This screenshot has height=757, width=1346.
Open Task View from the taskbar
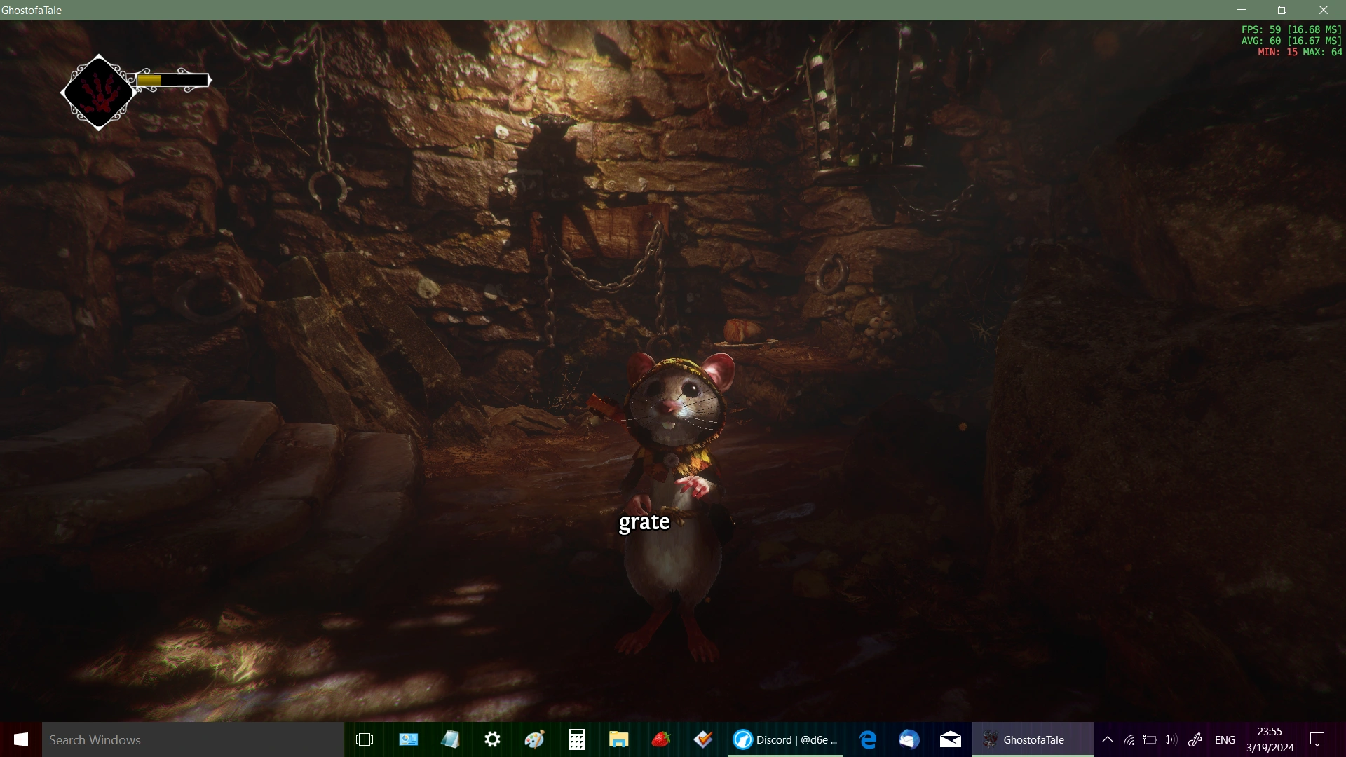pyautogui.click(x=365, y=739)
